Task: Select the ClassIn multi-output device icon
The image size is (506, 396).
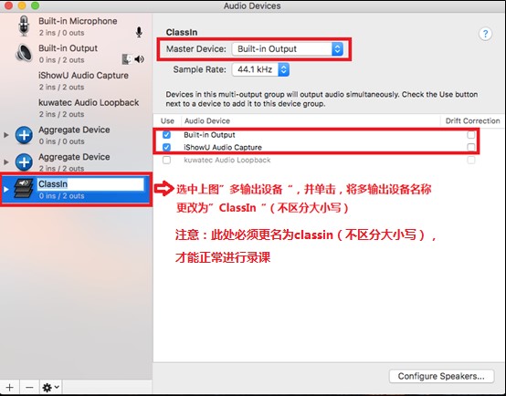Action: tap(24, 189)
